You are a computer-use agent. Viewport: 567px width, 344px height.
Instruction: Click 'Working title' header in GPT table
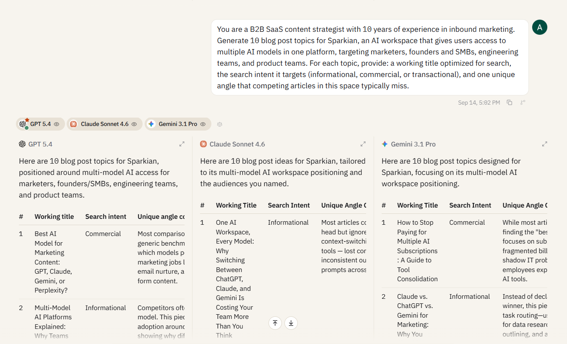tap(54, 217)
